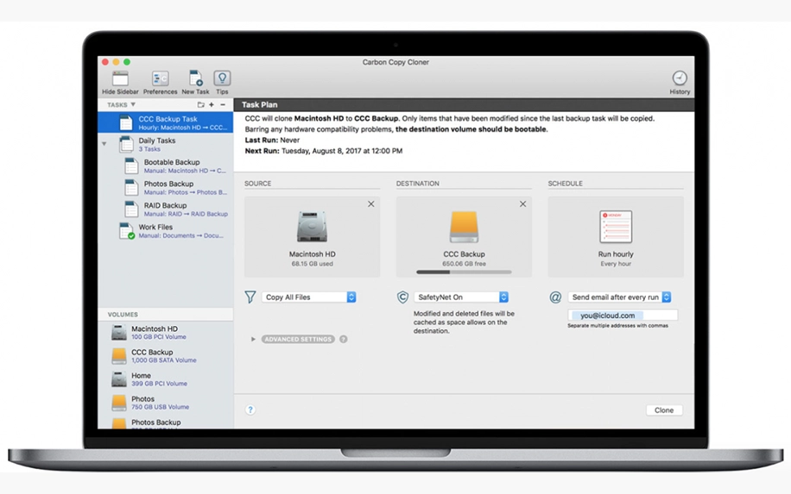Select the Photos Backup volume
The width and height of the screenshot is (791, 494).
(166, 423)
